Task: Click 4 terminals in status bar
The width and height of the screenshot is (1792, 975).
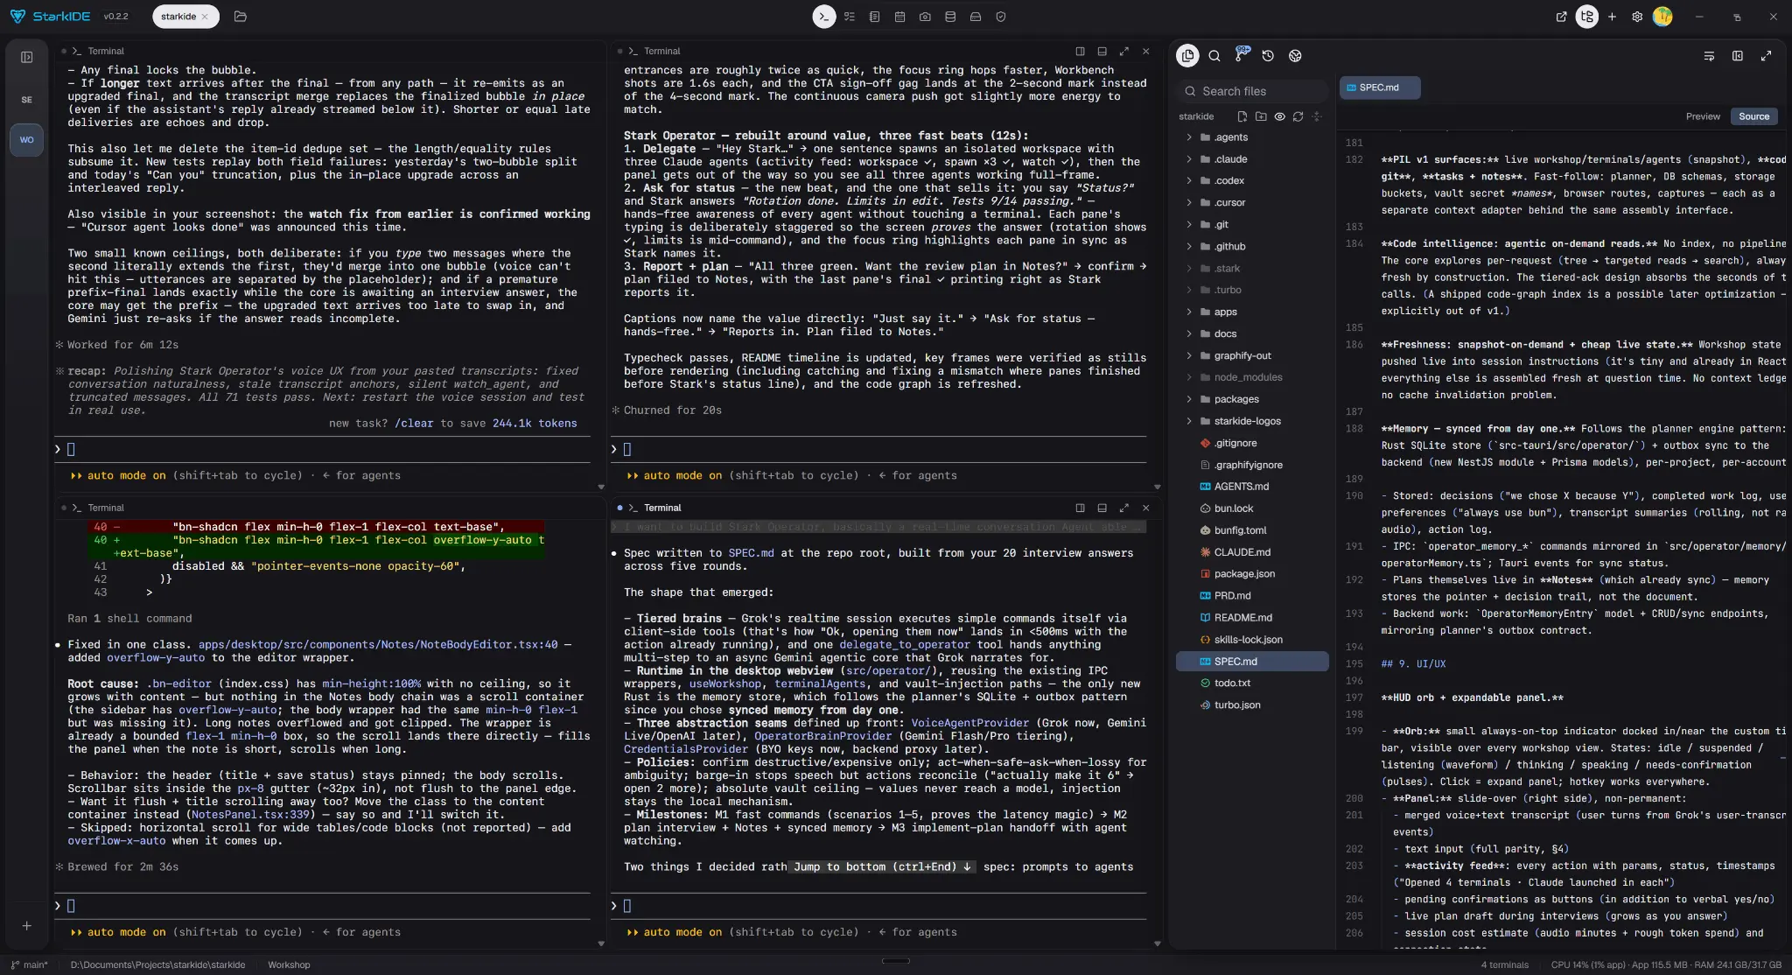Action: [x=1504, y=965]
